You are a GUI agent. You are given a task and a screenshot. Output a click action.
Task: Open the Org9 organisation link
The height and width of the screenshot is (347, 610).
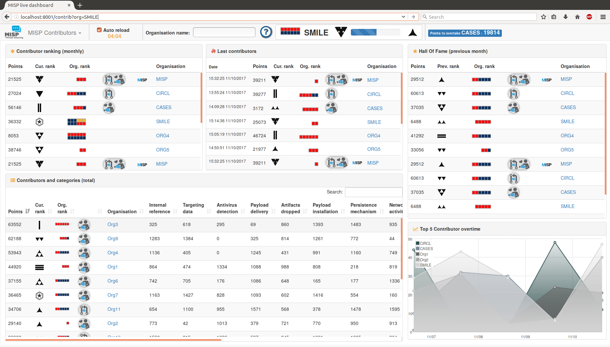[112, 239]
